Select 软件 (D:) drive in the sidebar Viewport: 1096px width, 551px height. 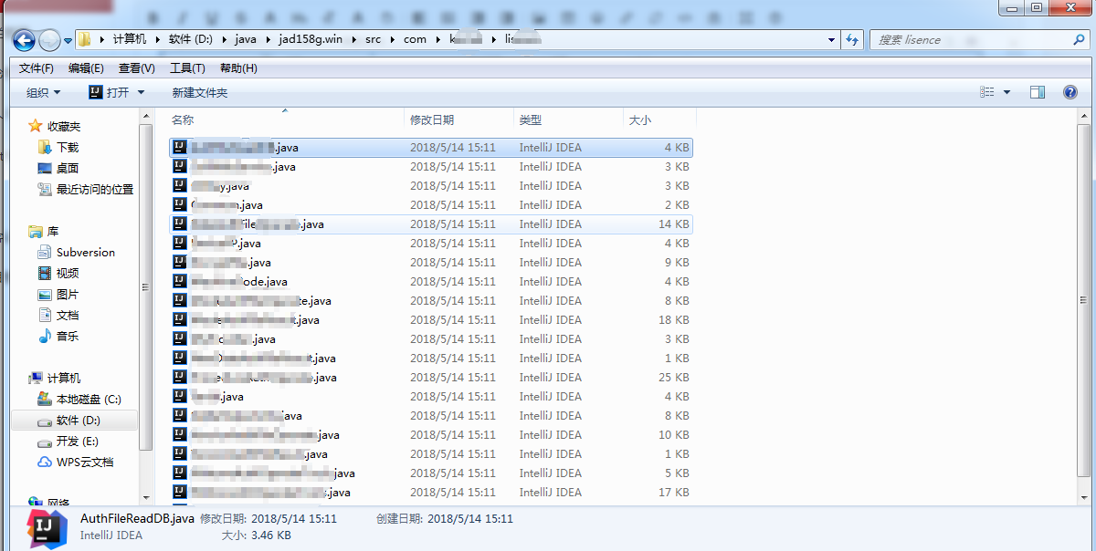(74, 421)
